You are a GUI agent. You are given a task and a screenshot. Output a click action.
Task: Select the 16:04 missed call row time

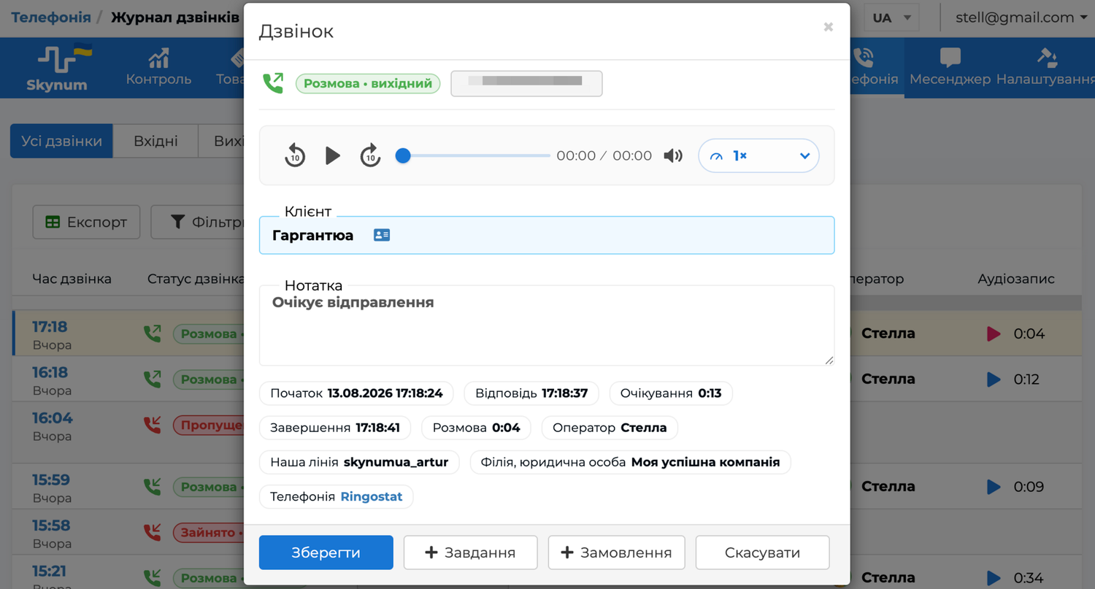(53, 418)
